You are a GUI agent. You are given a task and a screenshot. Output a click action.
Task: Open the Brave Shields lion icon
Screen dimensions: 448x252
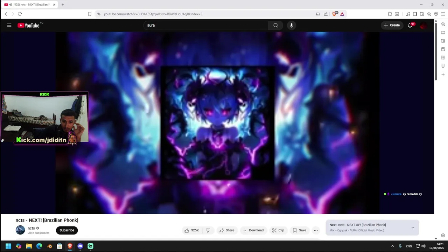click(334, 14)
